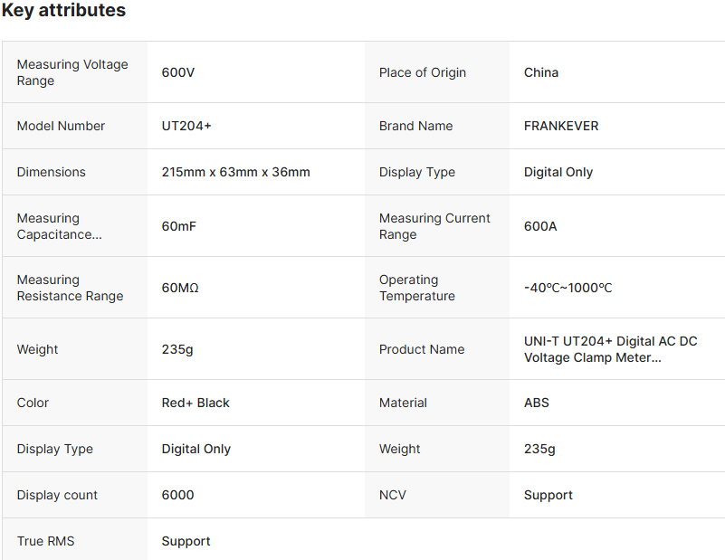Select the 6000 display count value
Screen dimensions: 725x560
178,495
